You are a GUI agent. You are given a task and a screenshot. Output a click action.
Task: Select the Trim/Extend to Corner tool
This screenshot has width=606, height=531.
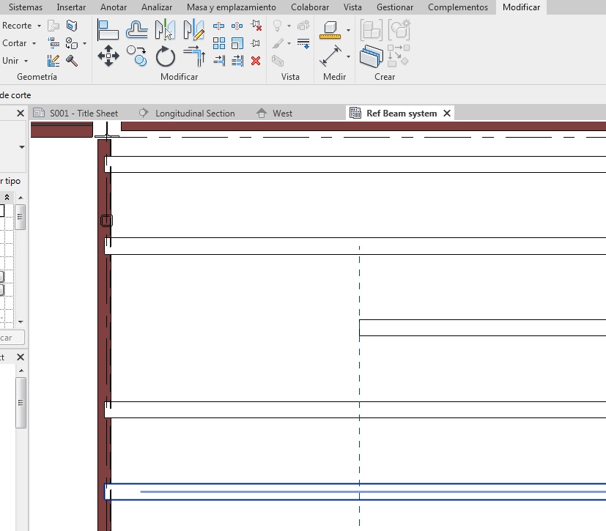[x=194, y=56]
